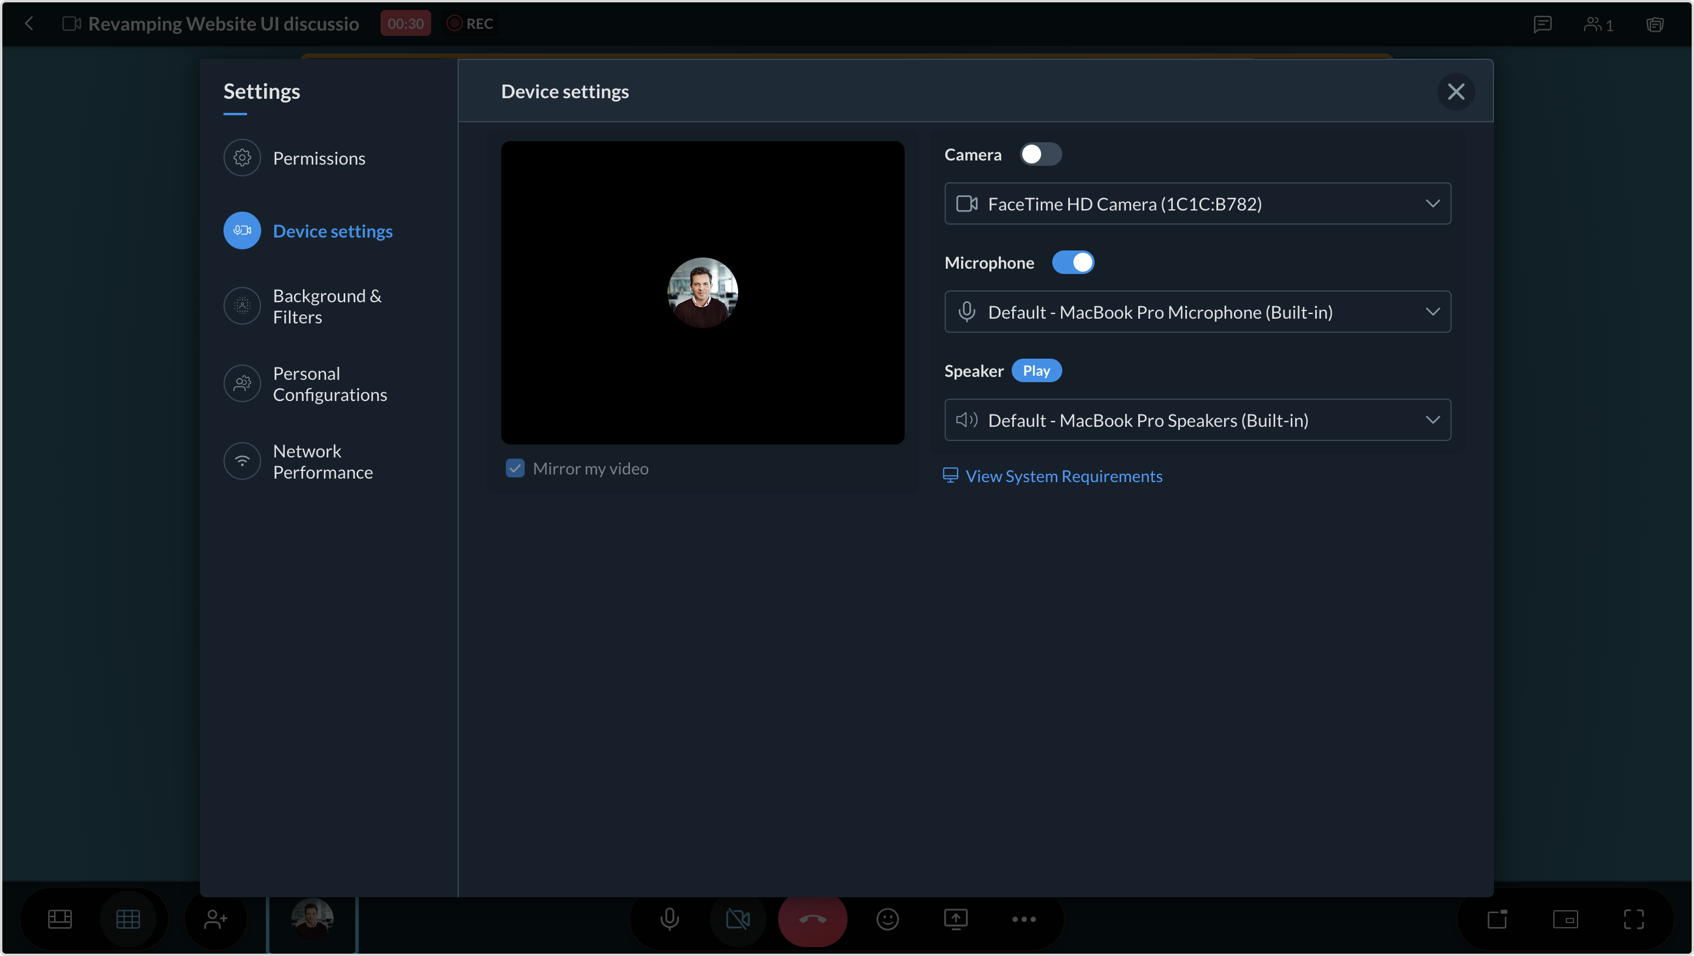
Task: Open the emoji reactions icon
Action: click(887, 918)
